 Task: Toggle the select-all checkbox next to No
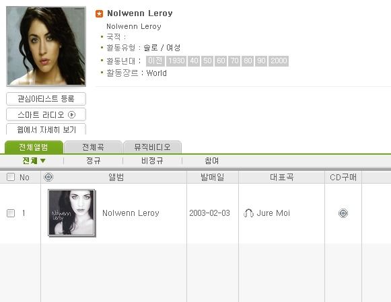point(11,177)
